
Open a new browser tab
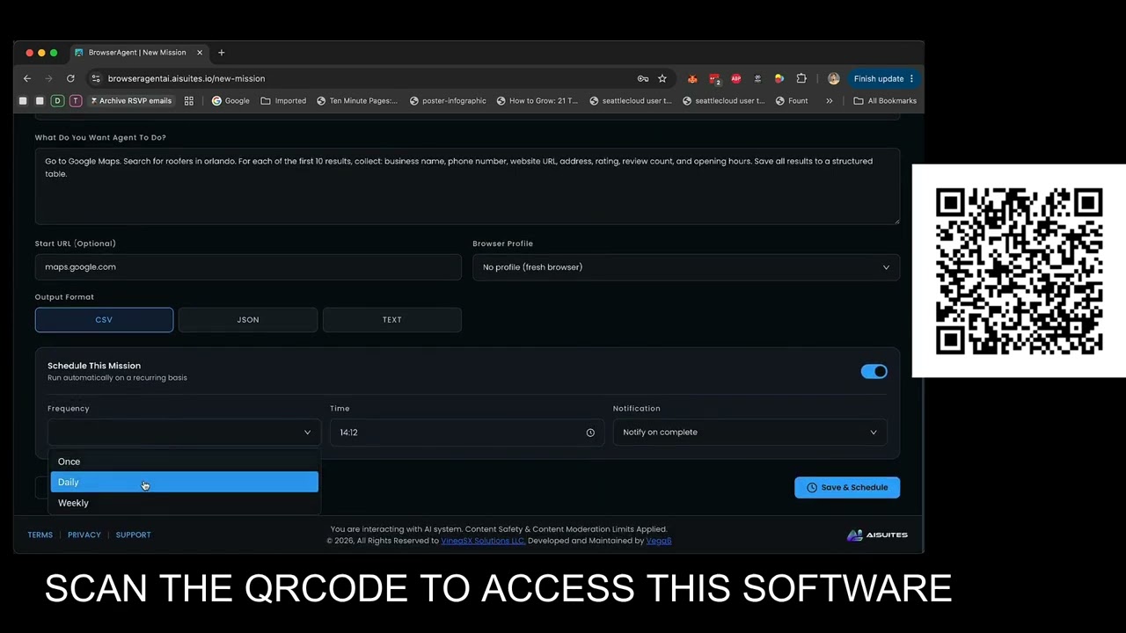tap(222, 53)
